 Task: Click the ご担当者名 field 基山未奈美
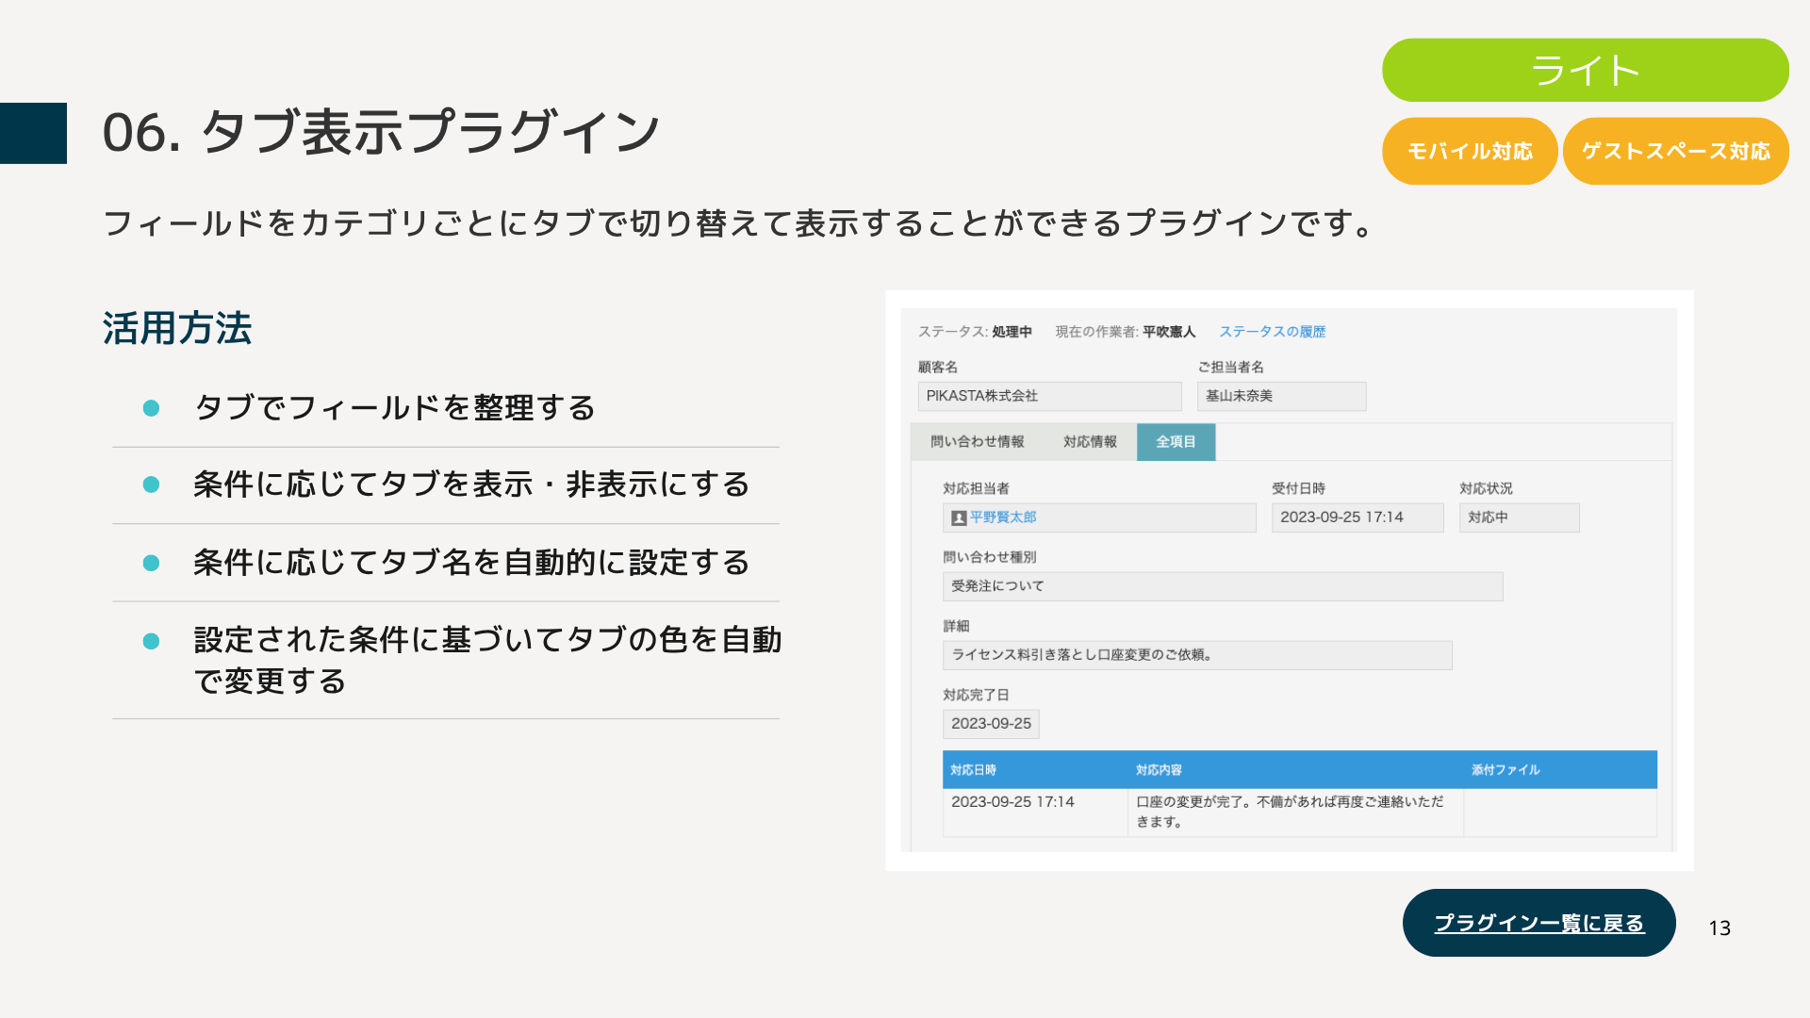pyautogui.click(x=1280, y=396)
